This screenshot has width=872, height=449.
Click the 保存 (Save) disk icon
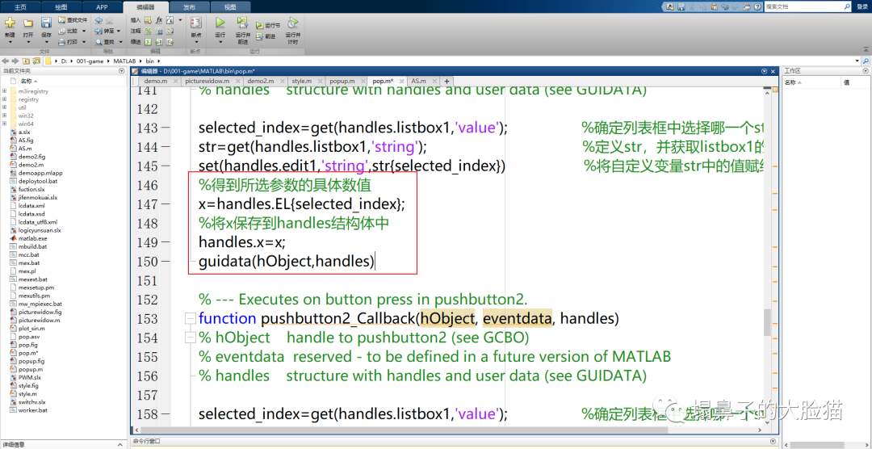[x=46, y=23]
